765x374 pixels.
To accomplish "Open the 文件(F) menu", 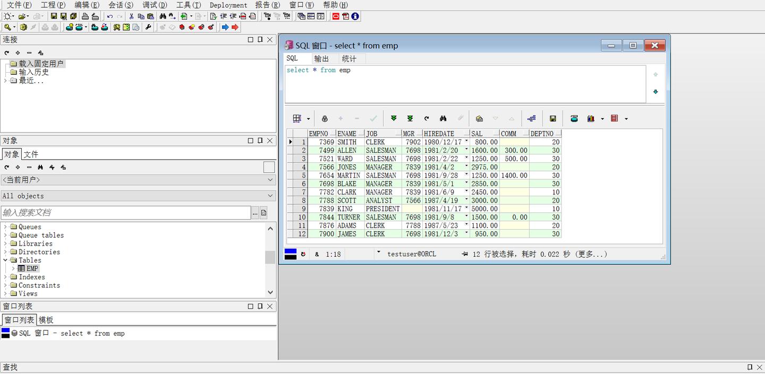I will point(19,5).
